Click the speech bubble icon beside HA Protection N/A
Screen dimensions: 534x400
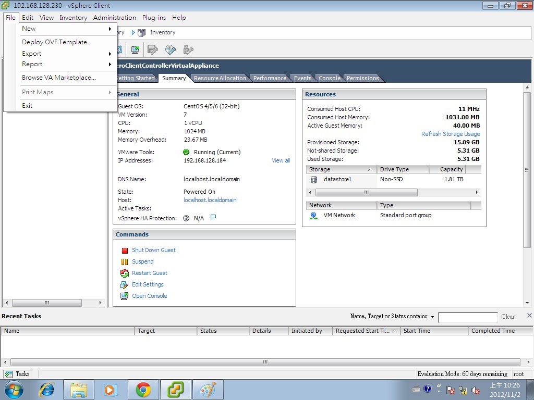pyautogui.click(x=213, y=217)
